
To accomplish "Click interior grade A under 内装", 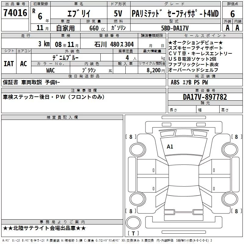I will pyautogui.click(x=237, y=28).
